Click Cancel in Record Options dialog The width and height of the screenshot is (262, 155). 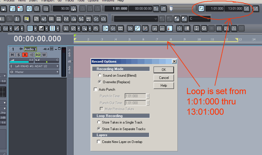[164, 78]
